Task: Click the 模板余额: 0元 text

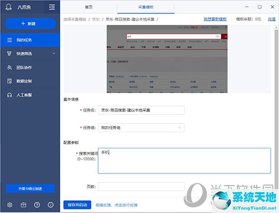Action: pos(248,19)
